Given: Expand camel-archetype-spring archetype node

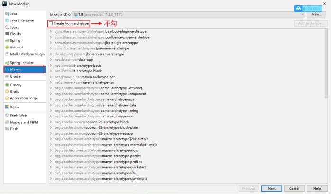Looking at the screenshot, I should pos(51,110).
